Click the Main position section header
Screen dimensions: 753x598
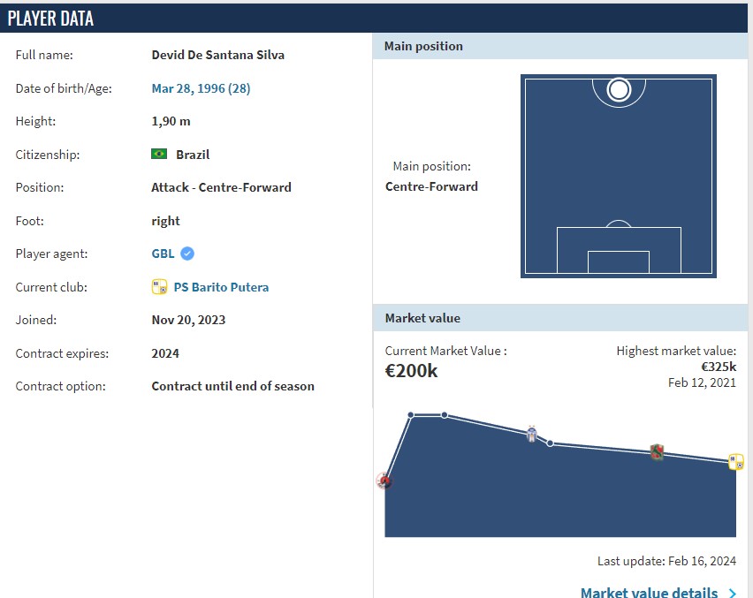tap(423, 46)
